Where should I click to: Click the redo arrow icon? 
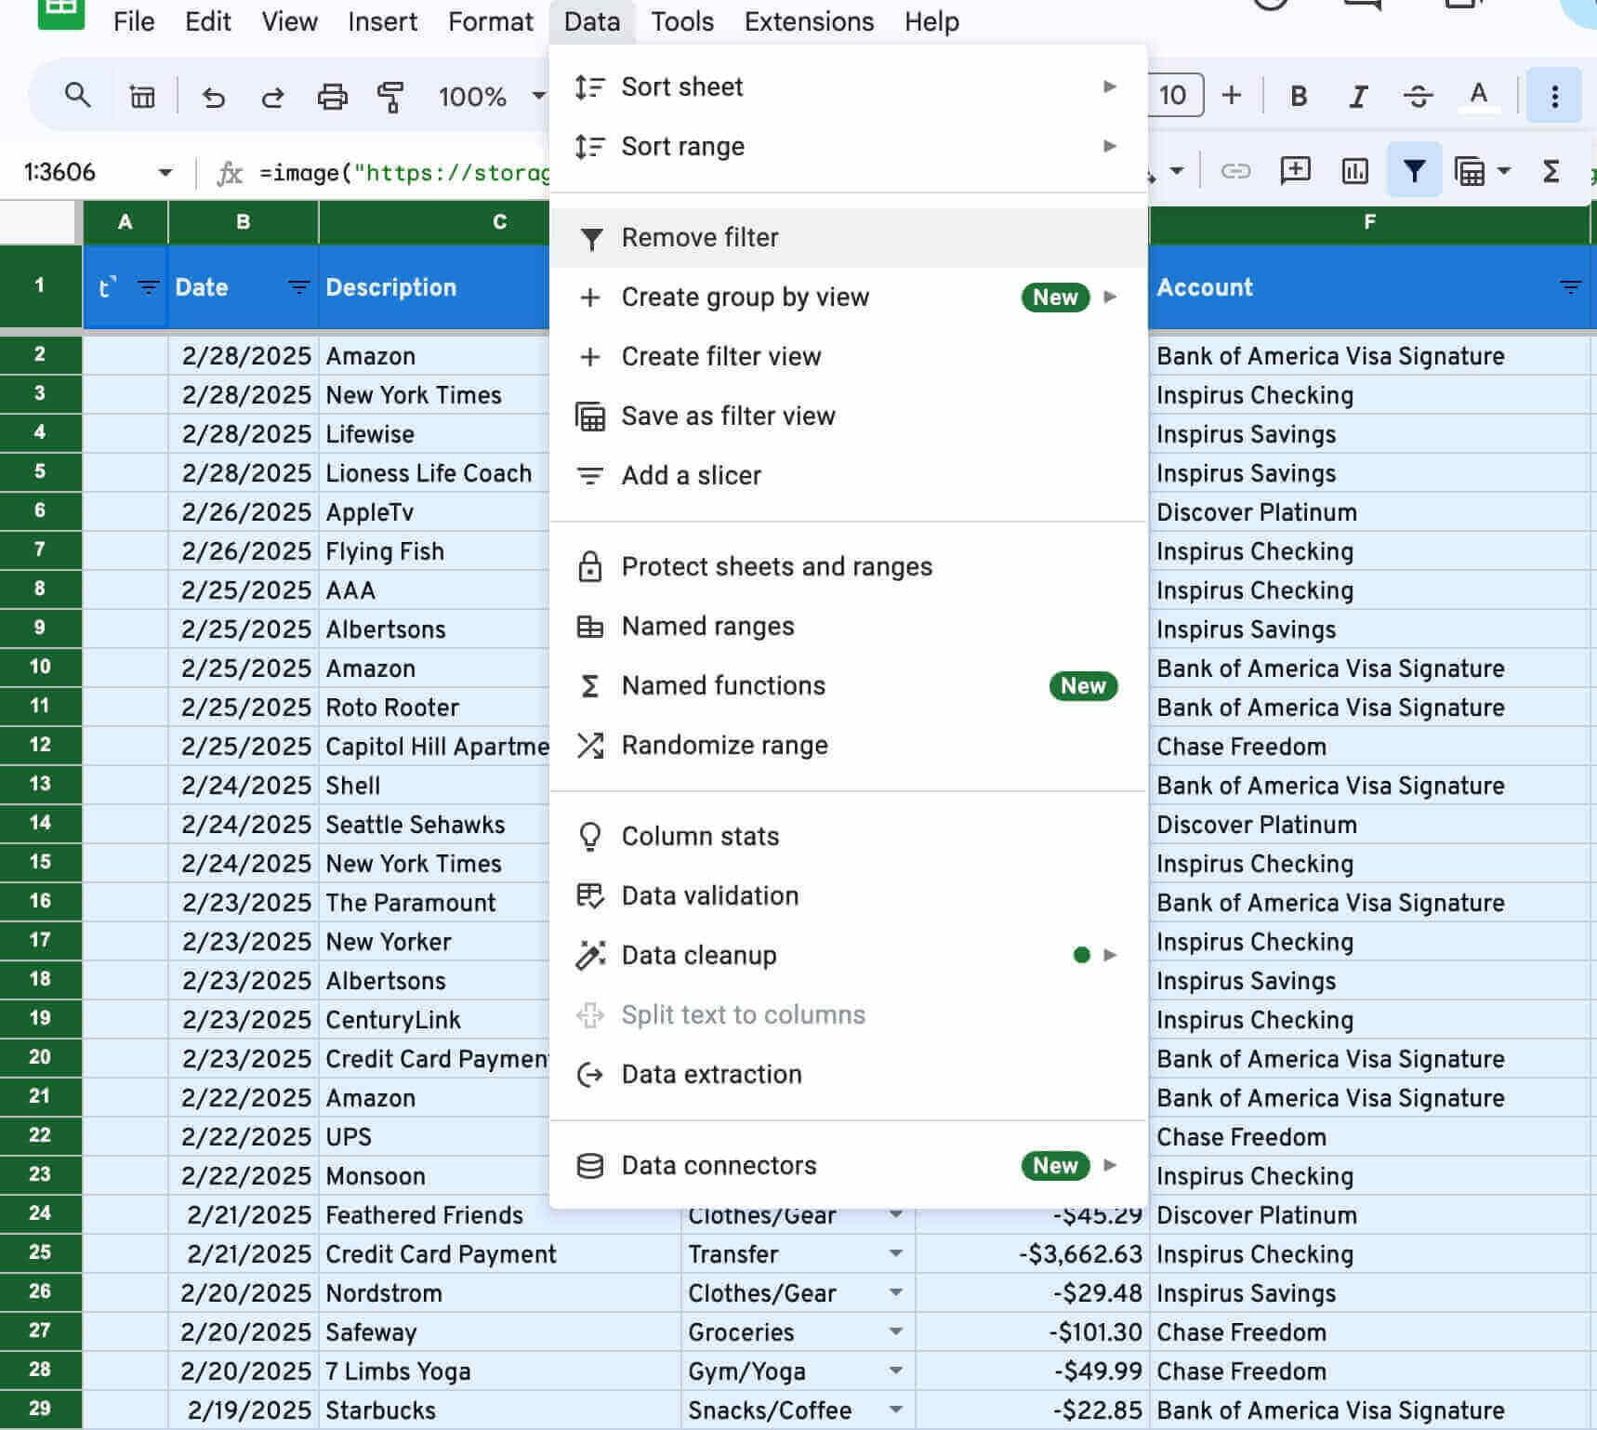coord(272,97)
